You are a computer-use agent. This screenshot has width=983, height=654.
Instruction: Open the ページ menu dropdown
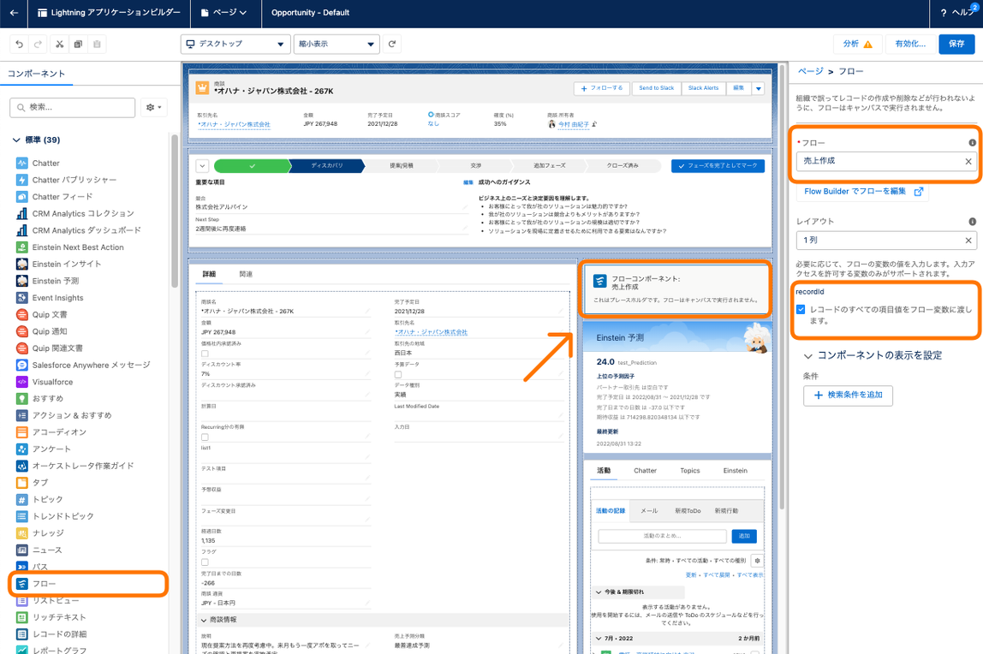click(223, 13)
